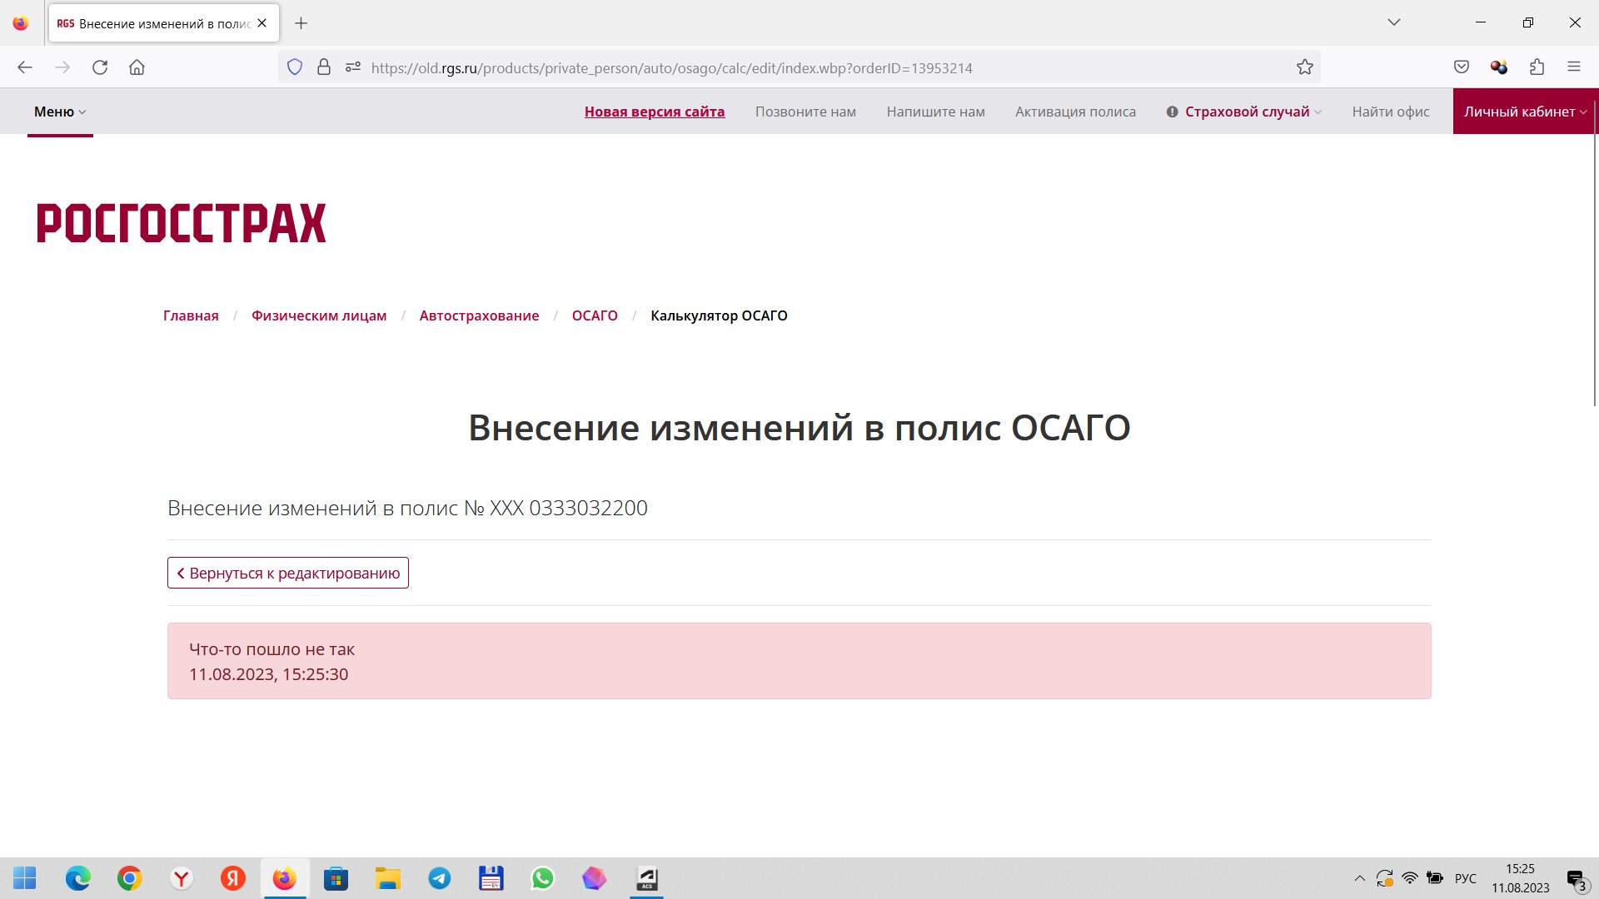The width and height of the screenshot is (1599, 899).
Task: Open the floppy disk app in taskbar
Action: tap(491, 878)
